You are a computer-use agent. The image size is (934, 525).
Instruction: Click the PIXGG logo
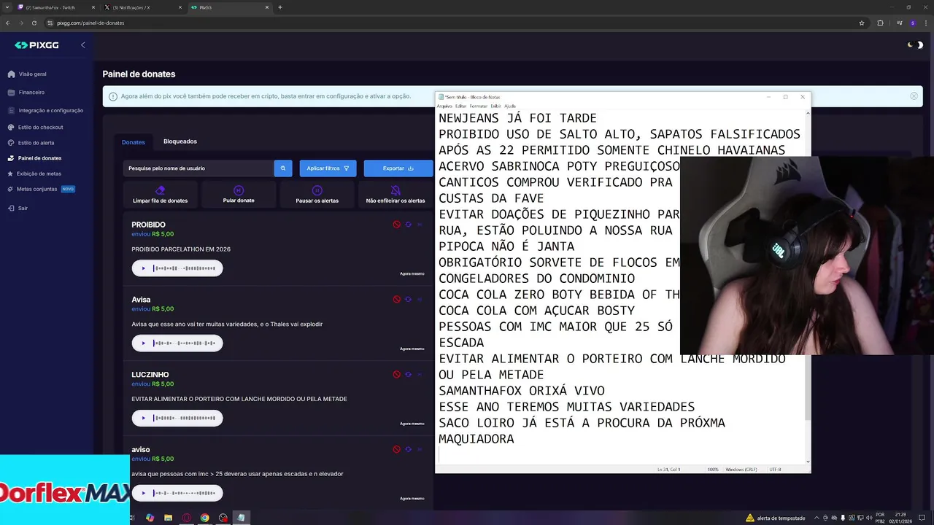click(36, 45)
